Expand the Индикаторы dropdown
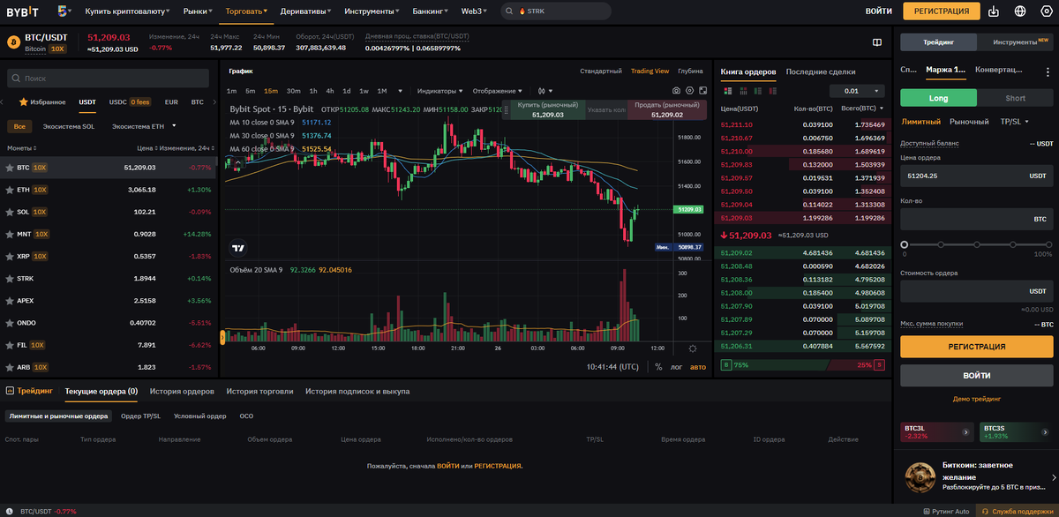This screenshot has height=517, width=1059. [439, 89]
